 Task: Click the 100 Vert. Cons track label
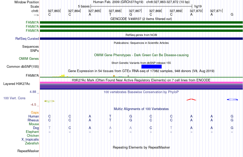click(14, 98)
